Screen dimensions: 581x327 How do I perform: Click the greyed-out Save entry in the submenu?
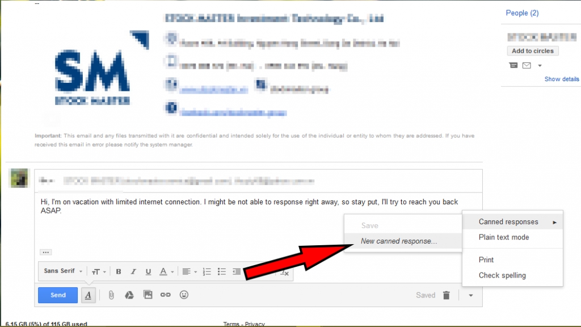click(403, 225)
